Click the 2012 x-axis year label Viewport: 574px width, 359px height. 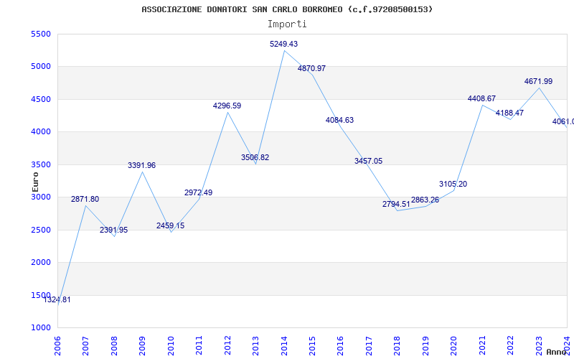coord(227,346)
